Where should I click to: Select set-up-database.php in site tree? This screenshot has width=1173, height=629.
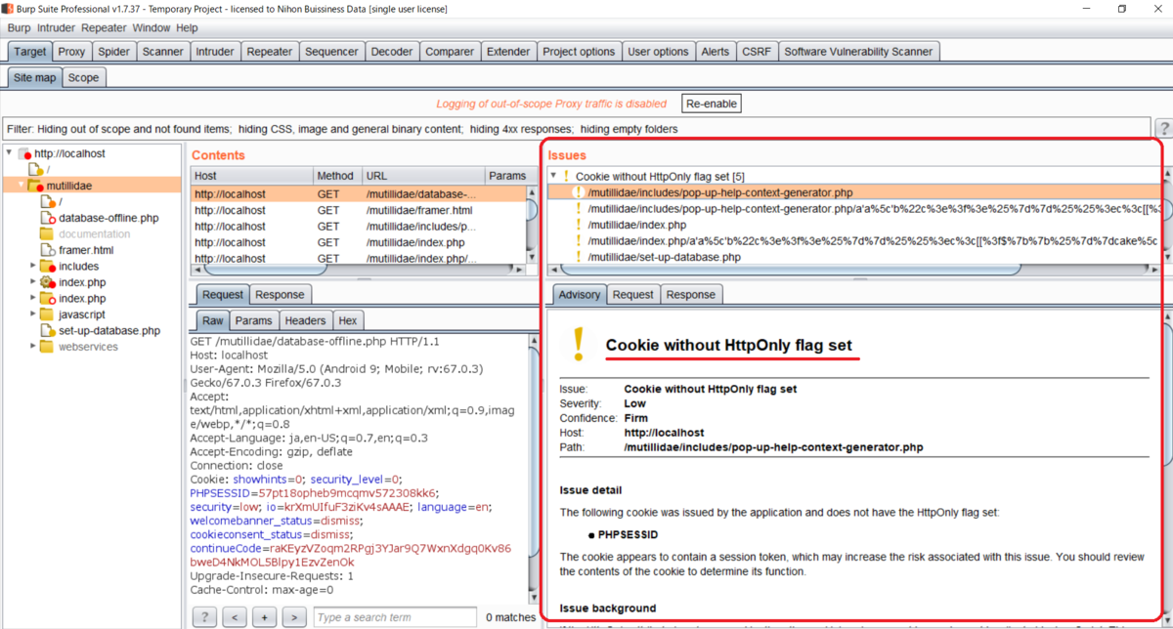[x=109, y=331]
